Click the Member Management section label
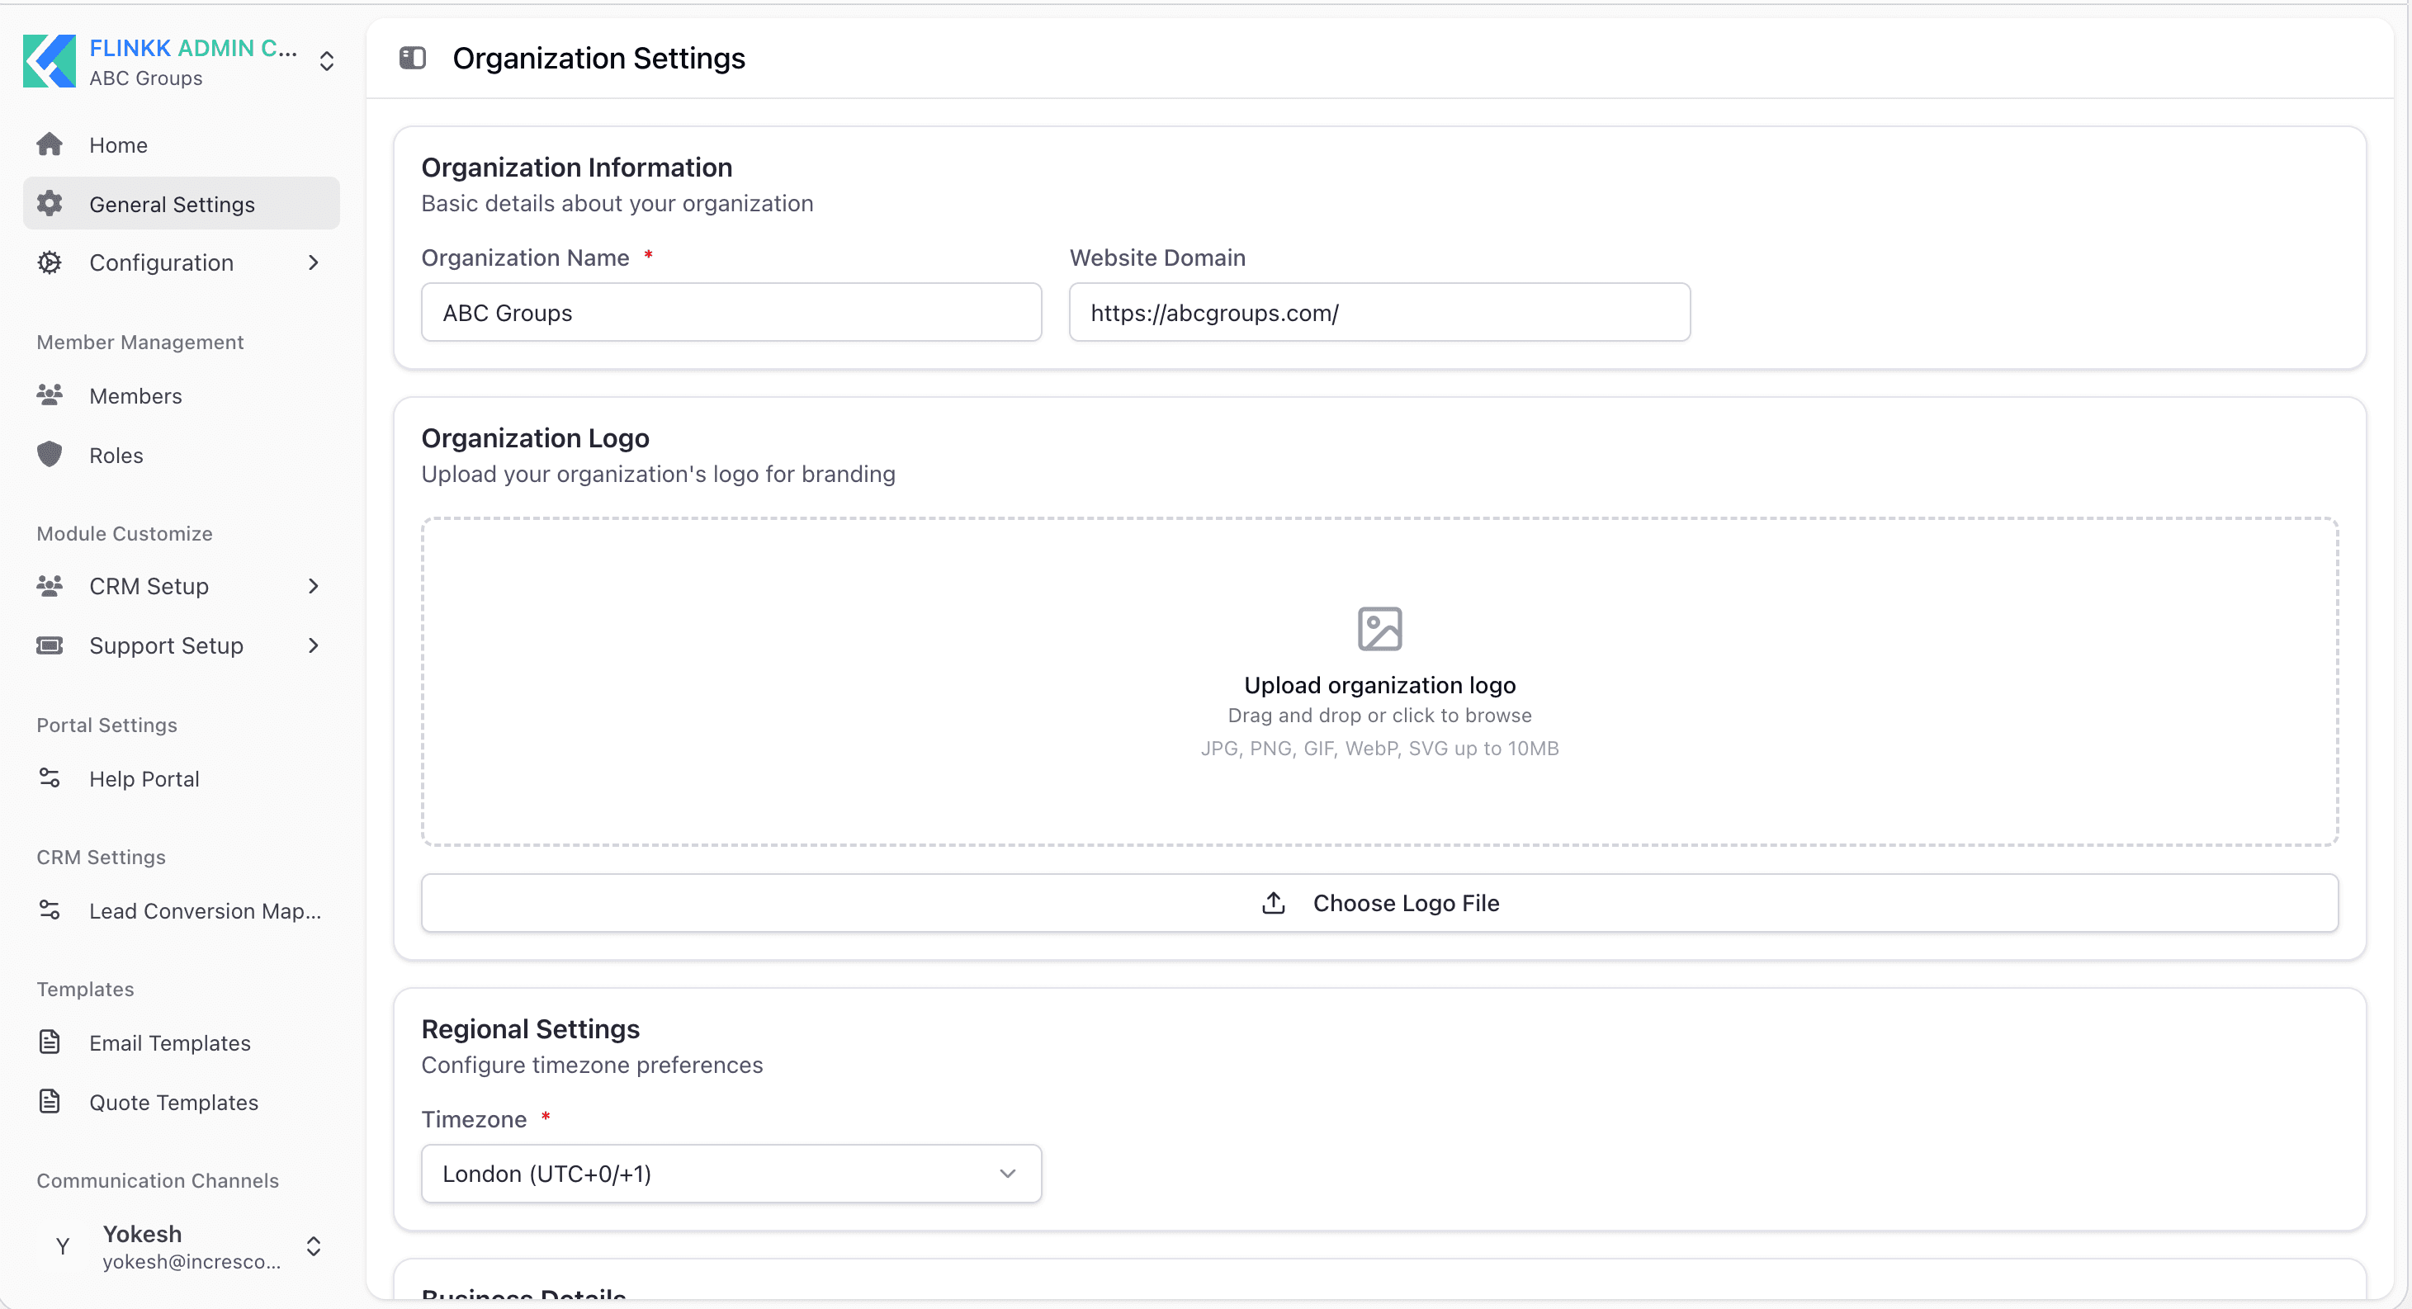 [140, 342]
